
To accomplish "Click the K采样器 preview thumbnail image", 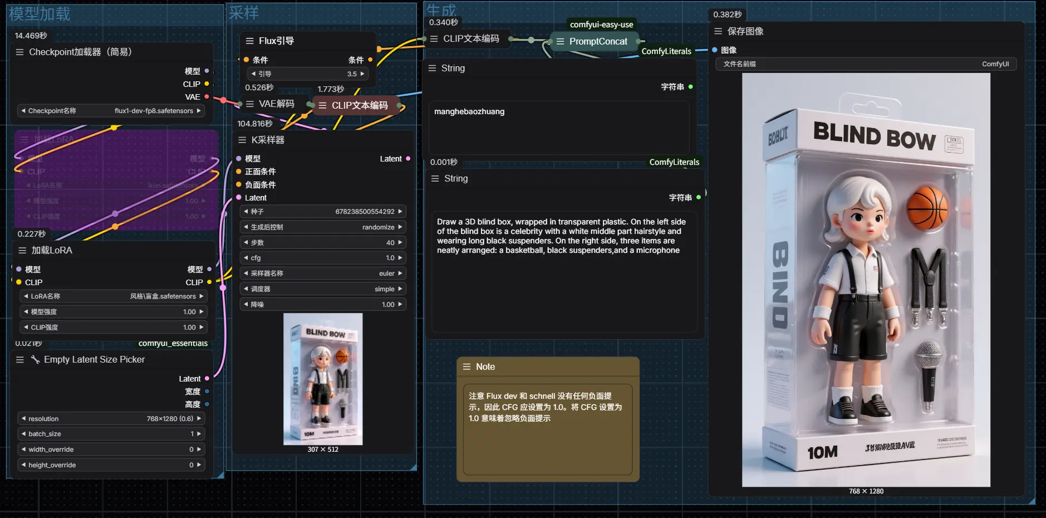I will 323,379.
